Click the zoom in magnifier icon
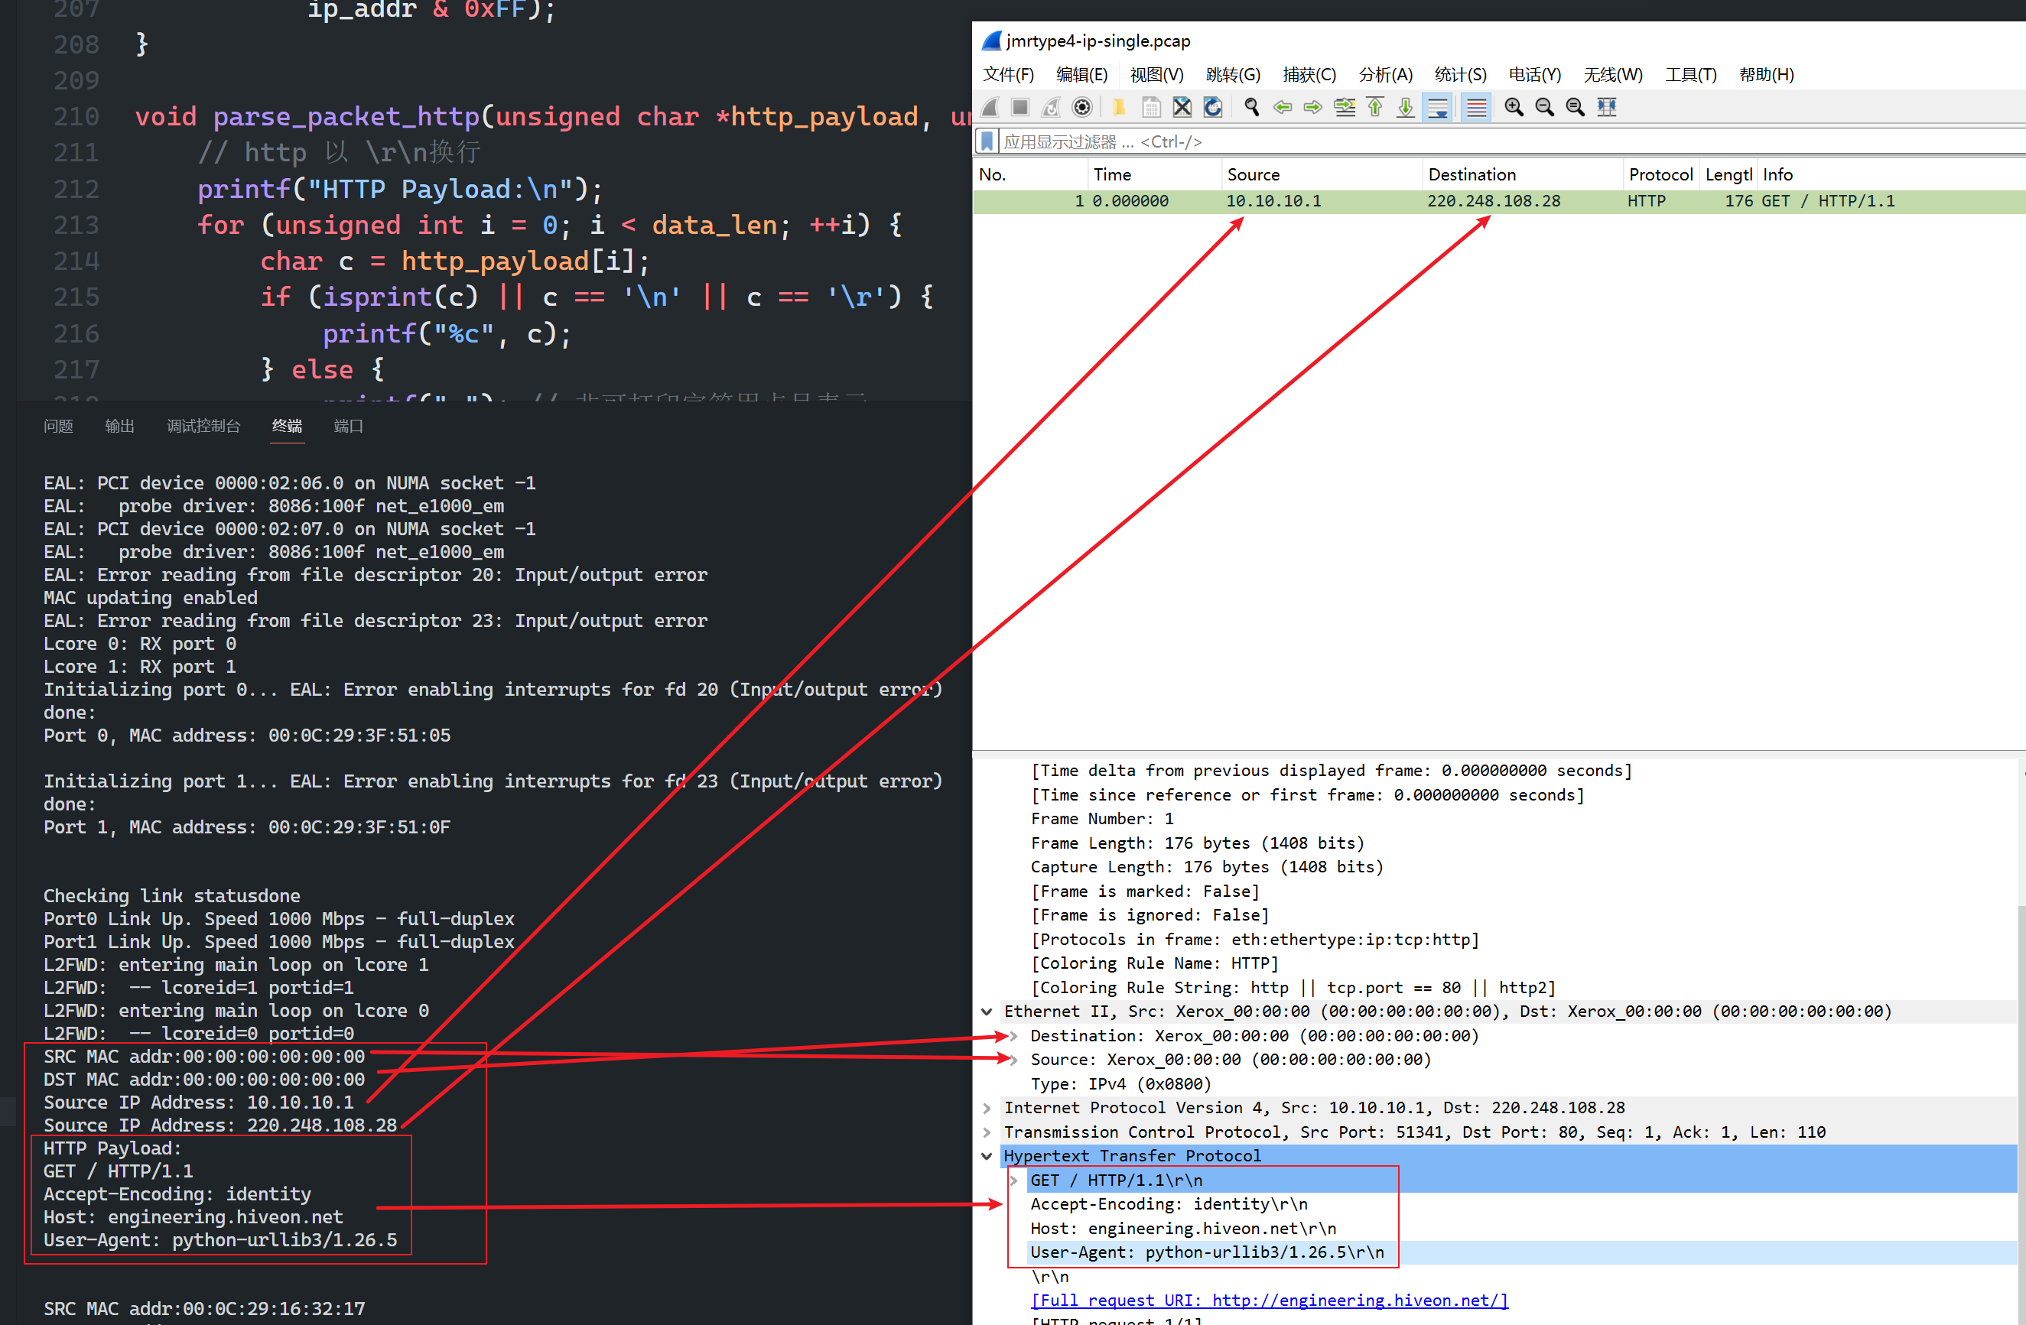 pos(1514,107)
